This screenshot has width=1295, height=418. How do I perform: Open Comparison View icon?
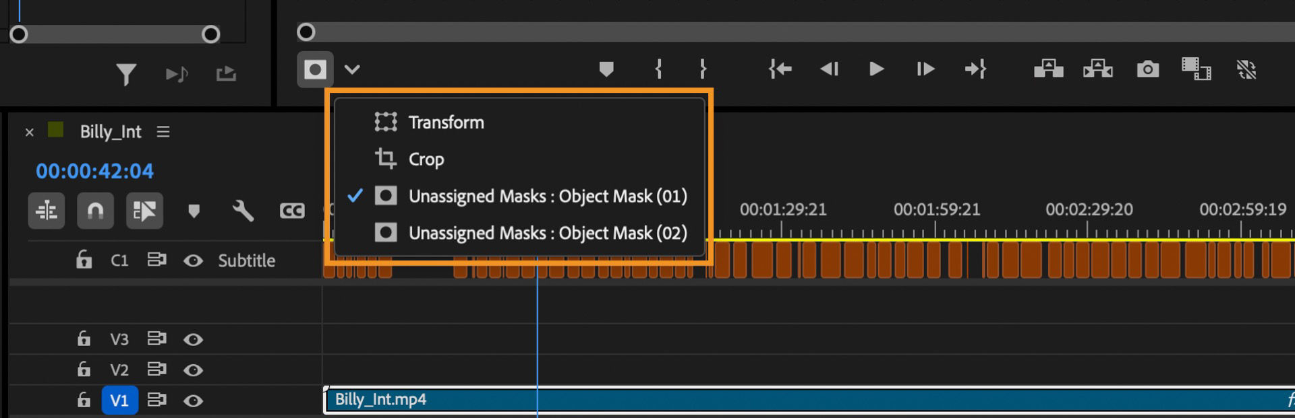[x=1197, y=69]
